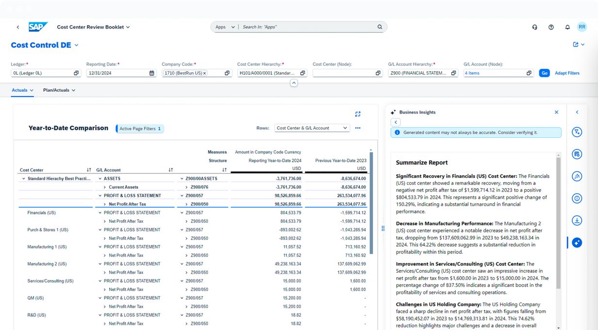This screenshot has width=598, height=330.
Task: Click the search magnifier icon
Action: coord(380,27)
